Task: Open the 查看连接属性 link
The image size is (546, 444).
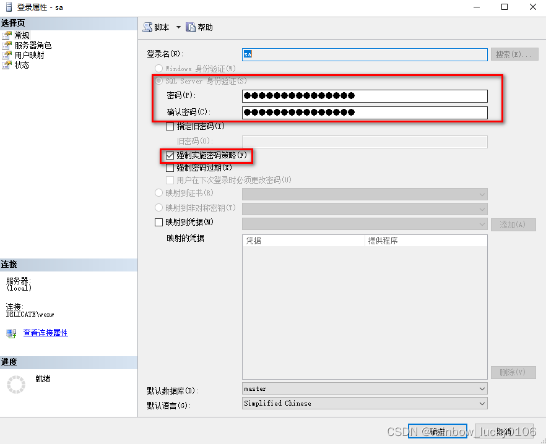Action: pos(46,333)
